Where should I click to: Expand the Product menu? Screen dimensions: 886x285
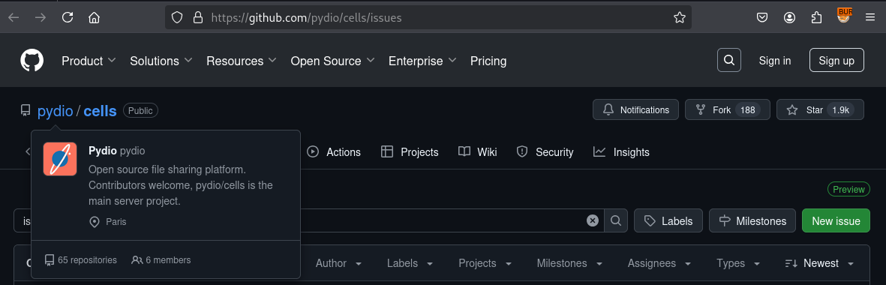point(89,61)
